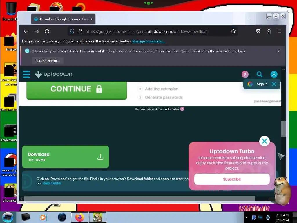The height and width of the screenshot is (223, 297).
Task: Click the green CONTINUE button
Action: coord(77,90)
